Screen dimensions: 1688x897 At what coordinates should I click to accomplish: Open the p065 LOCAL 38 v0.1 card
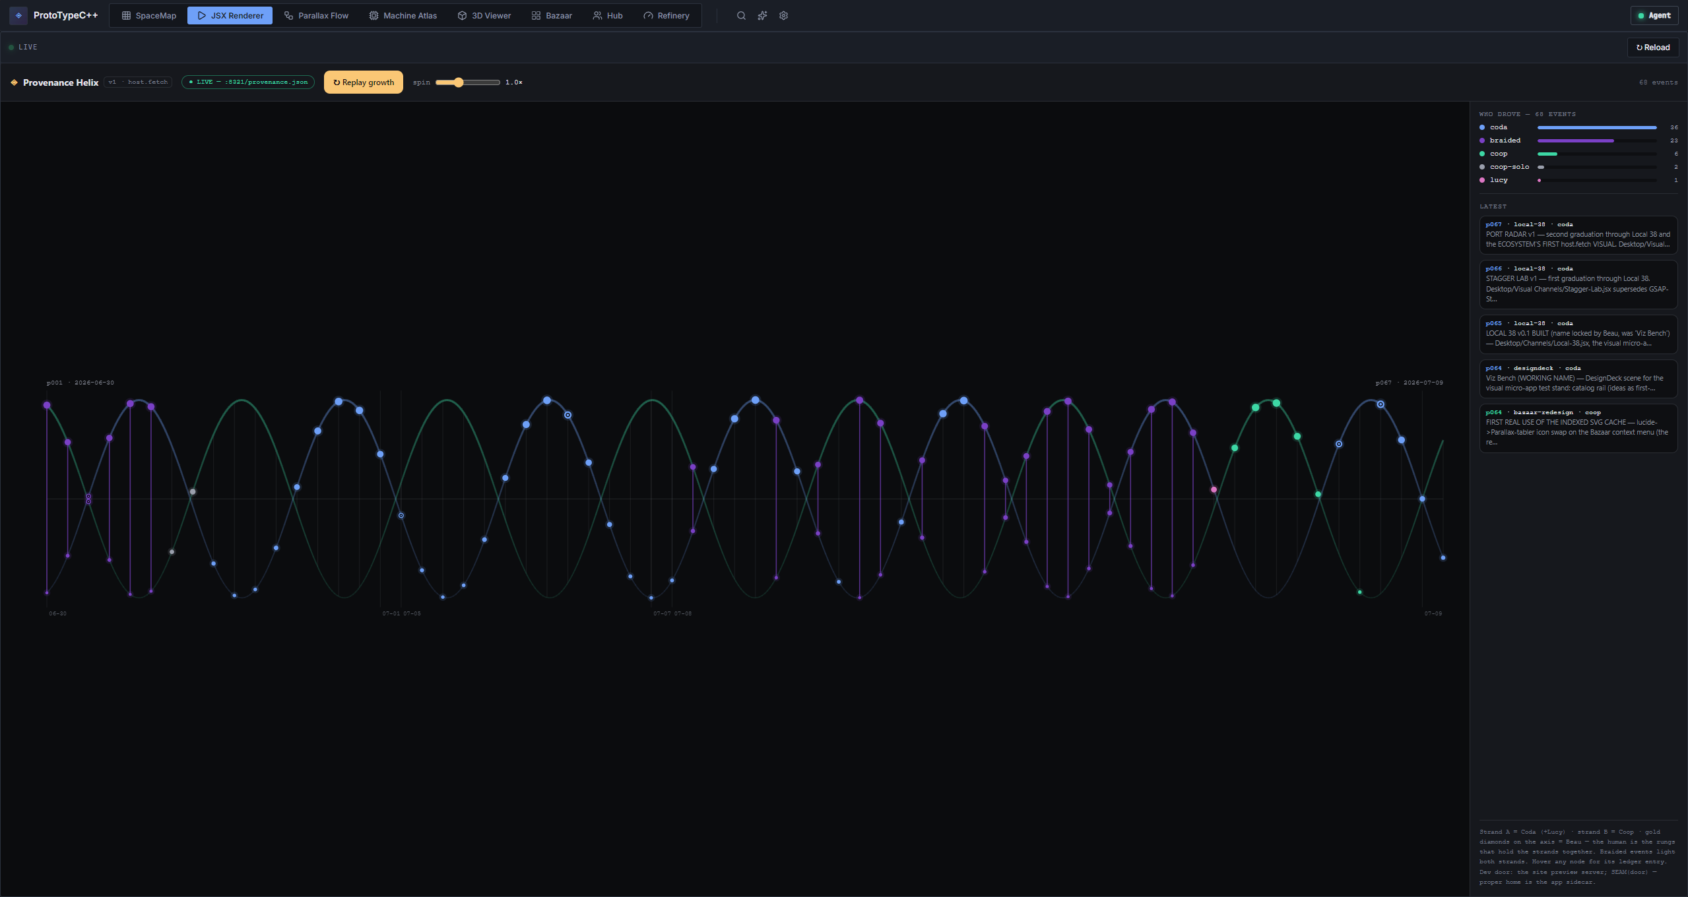(x=1578, y=334)
